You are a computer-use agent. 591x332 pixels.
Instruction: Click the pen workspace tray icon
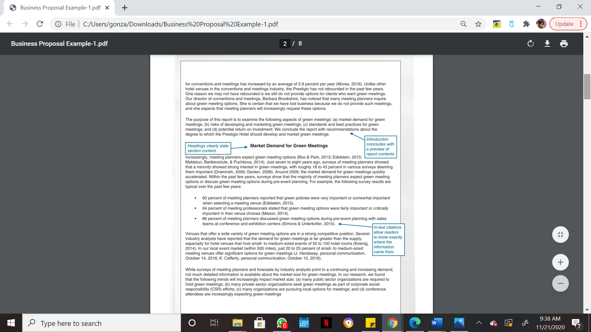click(525, 323)
